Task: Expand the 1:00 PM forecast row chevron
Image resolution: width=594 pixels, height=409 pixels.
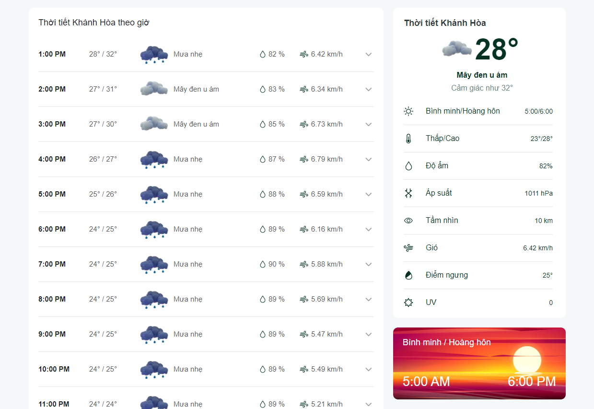Action: 369,54
